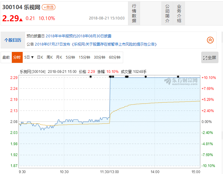Switch to 日K daily candlestick view
The height and width of the screenshot is (174, 223).
point(40,57)
